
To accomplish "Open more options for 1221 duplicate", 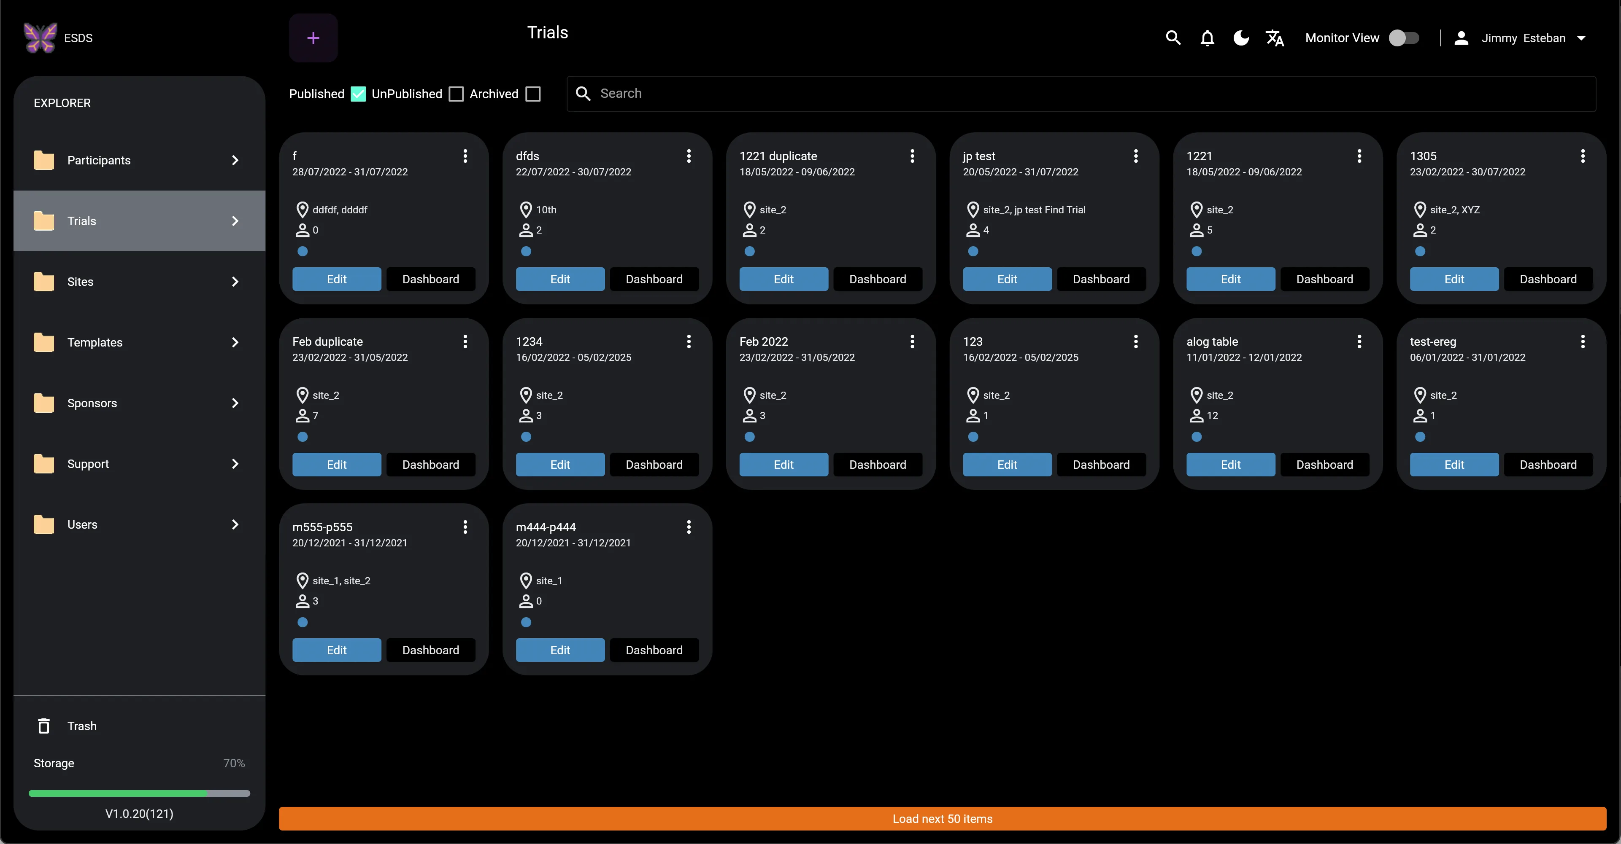I will click(912, 156).
